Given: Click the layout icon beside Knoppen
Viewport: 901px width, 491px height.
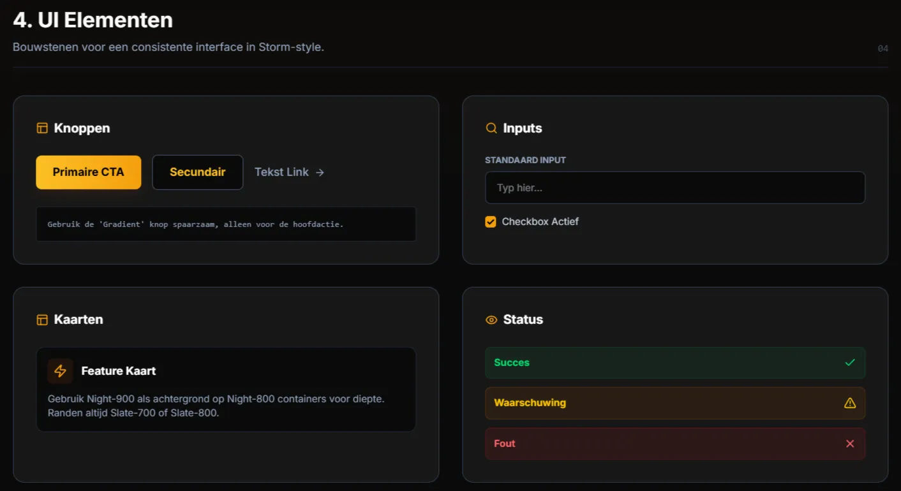Looking at the screenshot, I should pyautogui.click(x=42, y=128).
